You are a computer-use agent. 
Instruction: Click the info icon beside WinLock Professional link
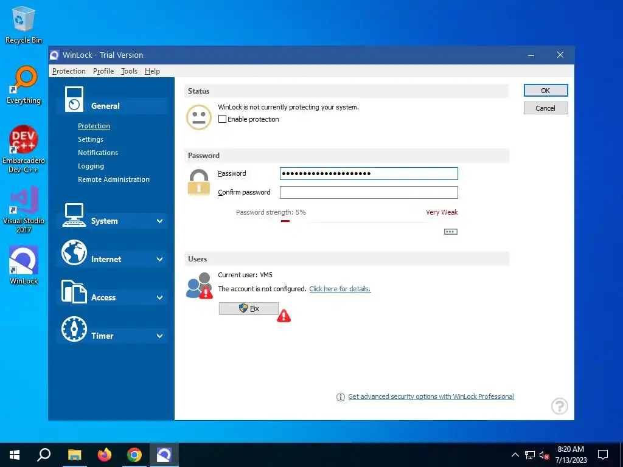[x=341, y=396]
